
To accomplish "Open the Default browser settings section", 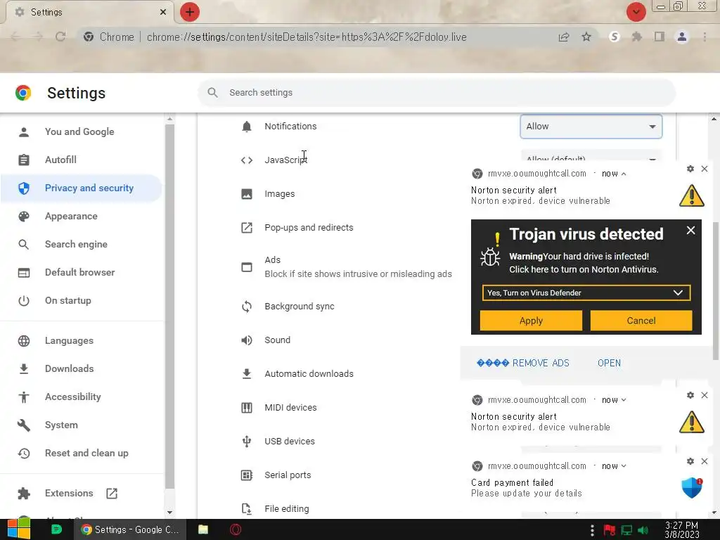I will [x=82, y=272].
